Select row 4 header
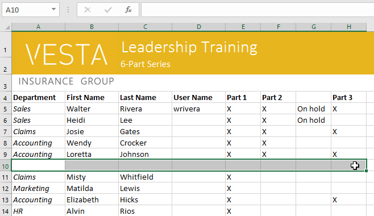Viewport: 374px width, 216px height. pyautogui.click(x=6, y=98)
